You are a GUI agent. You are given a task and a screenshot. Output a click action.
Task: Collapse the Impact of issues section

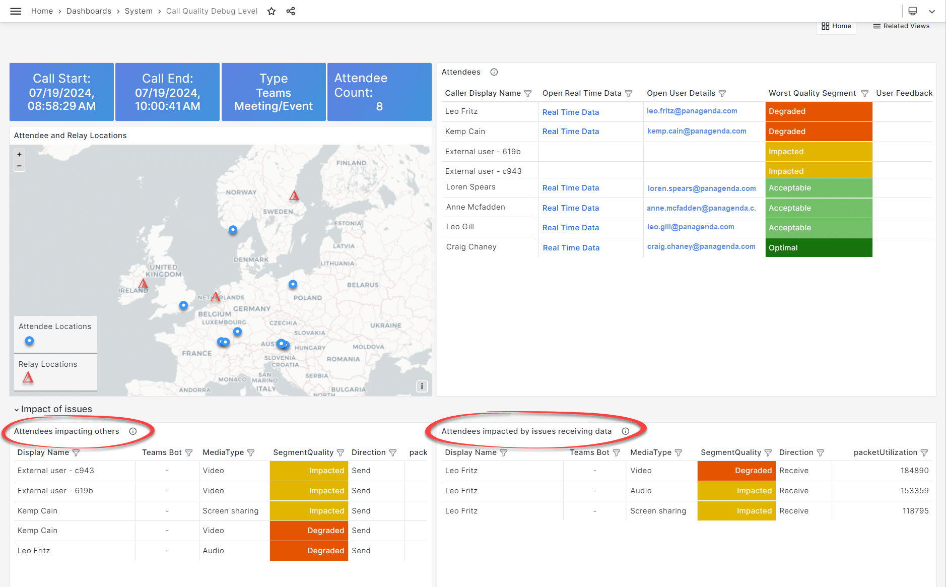17,410
